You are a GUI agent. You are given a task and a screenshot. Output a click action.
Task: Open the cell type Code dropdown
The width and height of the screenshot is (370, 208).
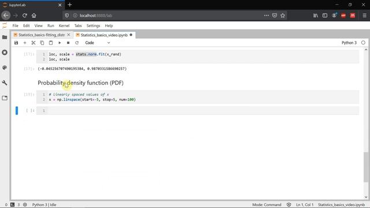(x=98, y=43)
